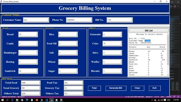181x102 pixels.
Task: Select the Waffer quantity field
Action: click(x=112, y=62)
